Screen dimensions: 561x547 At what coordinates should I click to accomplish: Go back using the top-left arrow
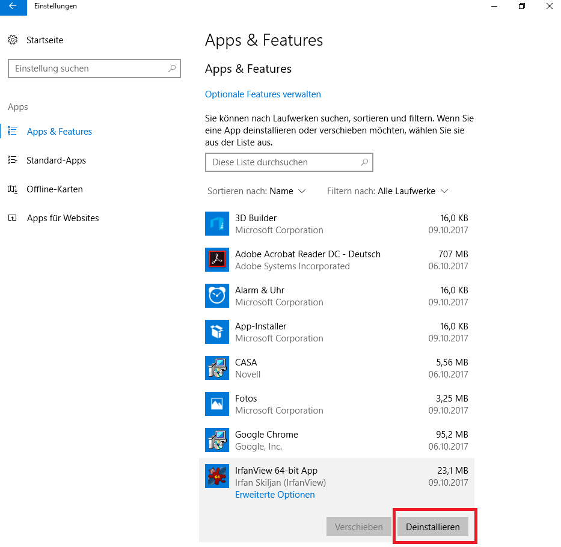13,7
